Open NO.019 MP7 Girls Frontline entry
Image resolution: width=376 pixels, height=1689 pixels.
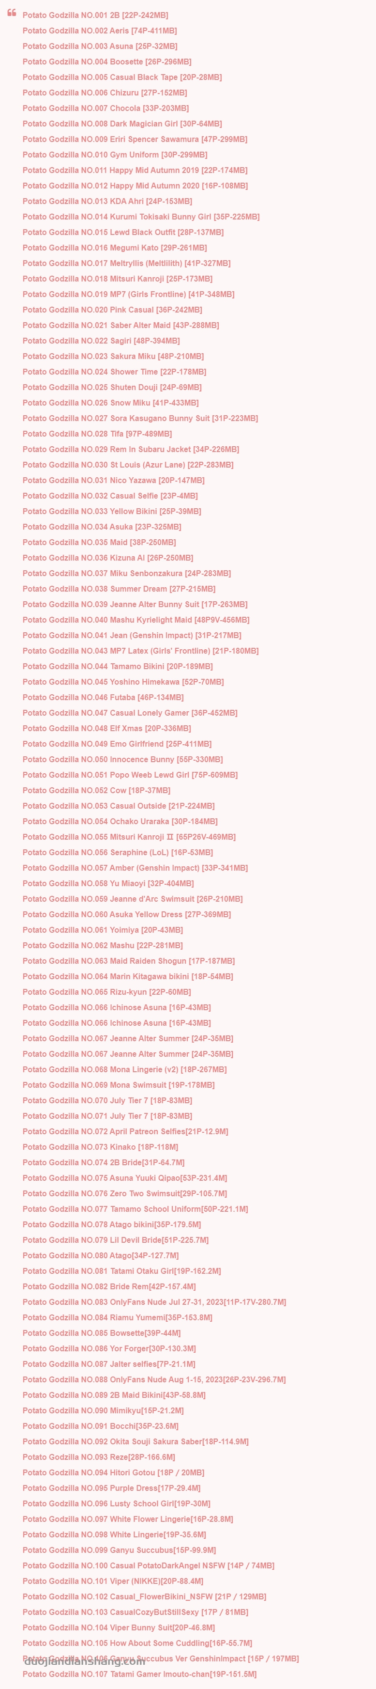128,295
